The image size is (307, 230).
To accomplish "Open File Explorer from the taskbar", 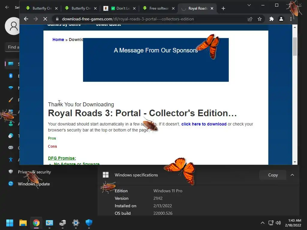I will (23, 223).
